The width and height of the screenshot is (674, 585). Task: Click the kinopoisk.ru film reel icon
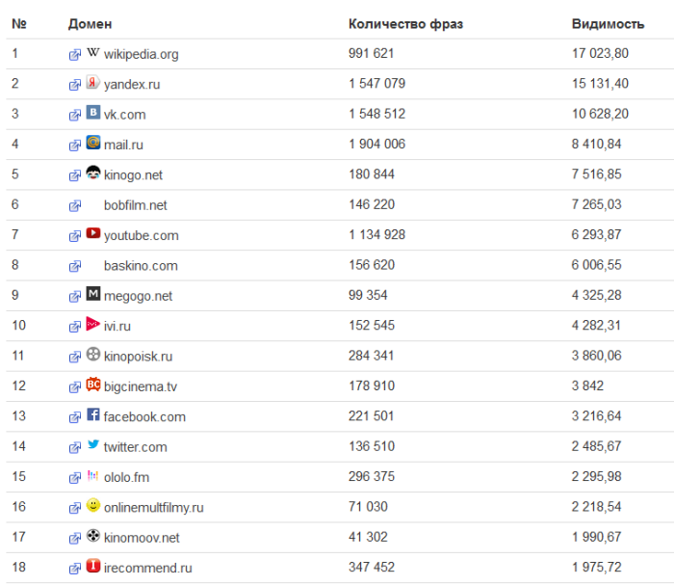[93, 355]
